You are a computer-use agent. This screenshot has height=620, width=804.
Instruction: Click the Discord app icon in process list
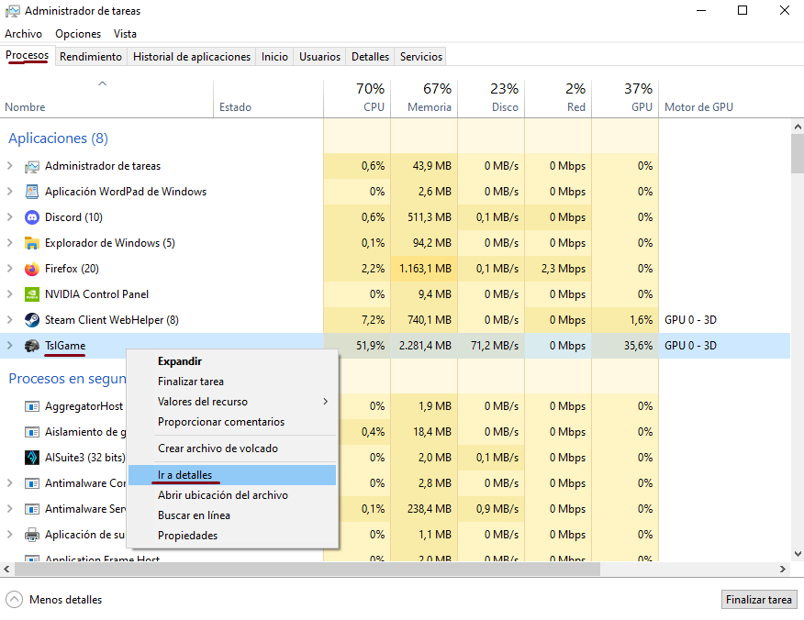(32, 217)
